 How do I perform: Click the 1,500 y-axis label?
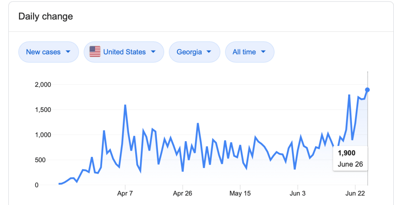pos(43,110)
